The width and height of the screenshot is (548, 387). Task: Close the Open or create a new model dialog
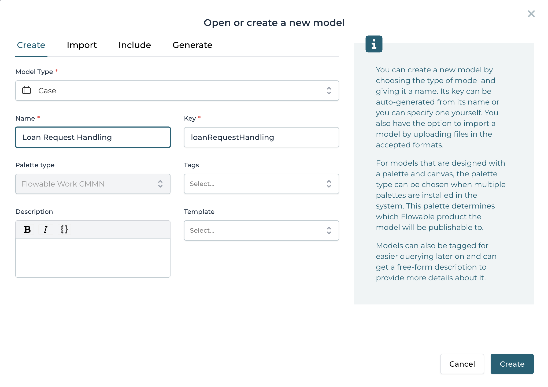pos(531,13)
